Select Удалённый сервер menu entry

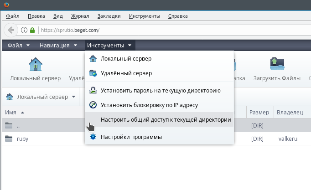[126, 73]
